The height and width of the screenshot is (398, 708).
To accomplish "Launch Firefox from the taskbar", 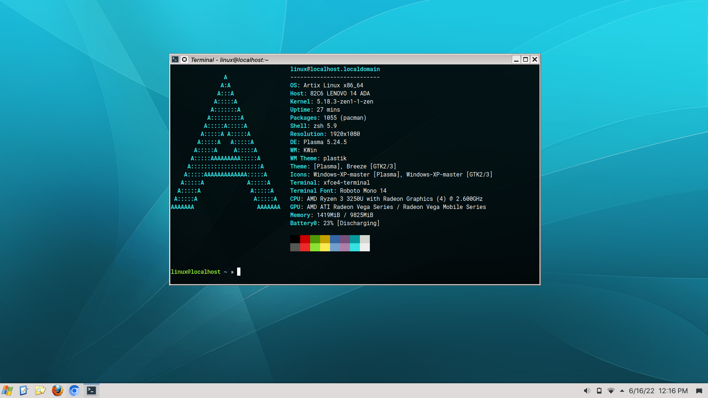I will 57,391.
